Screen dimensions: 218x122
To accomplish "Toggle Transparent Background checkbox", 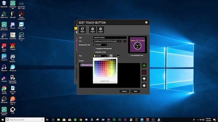I will pyautogui.click(x=94, y=48).
